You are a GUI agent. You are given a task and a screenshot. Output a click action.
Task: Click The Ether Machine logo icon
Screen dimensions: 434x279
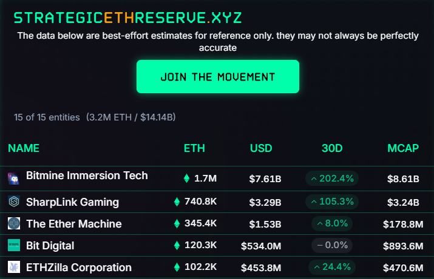click(14, 224)
